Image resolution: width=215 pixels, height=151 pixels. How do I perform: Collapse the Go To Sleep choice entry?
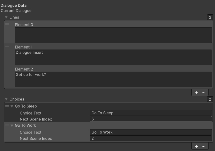[x=12, y=106]
